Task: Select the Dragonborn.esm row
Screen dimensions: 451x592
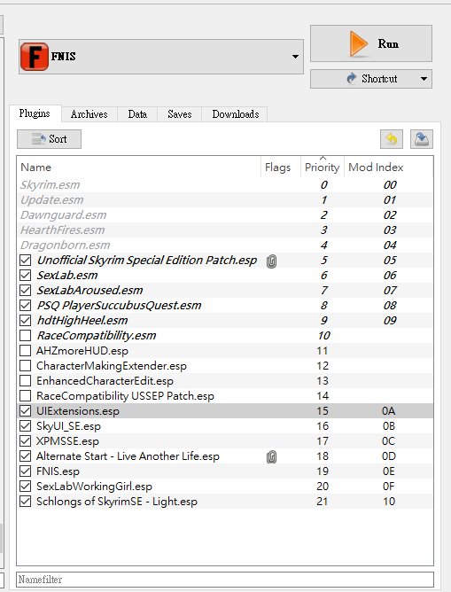Action: [x=225, y=245]
